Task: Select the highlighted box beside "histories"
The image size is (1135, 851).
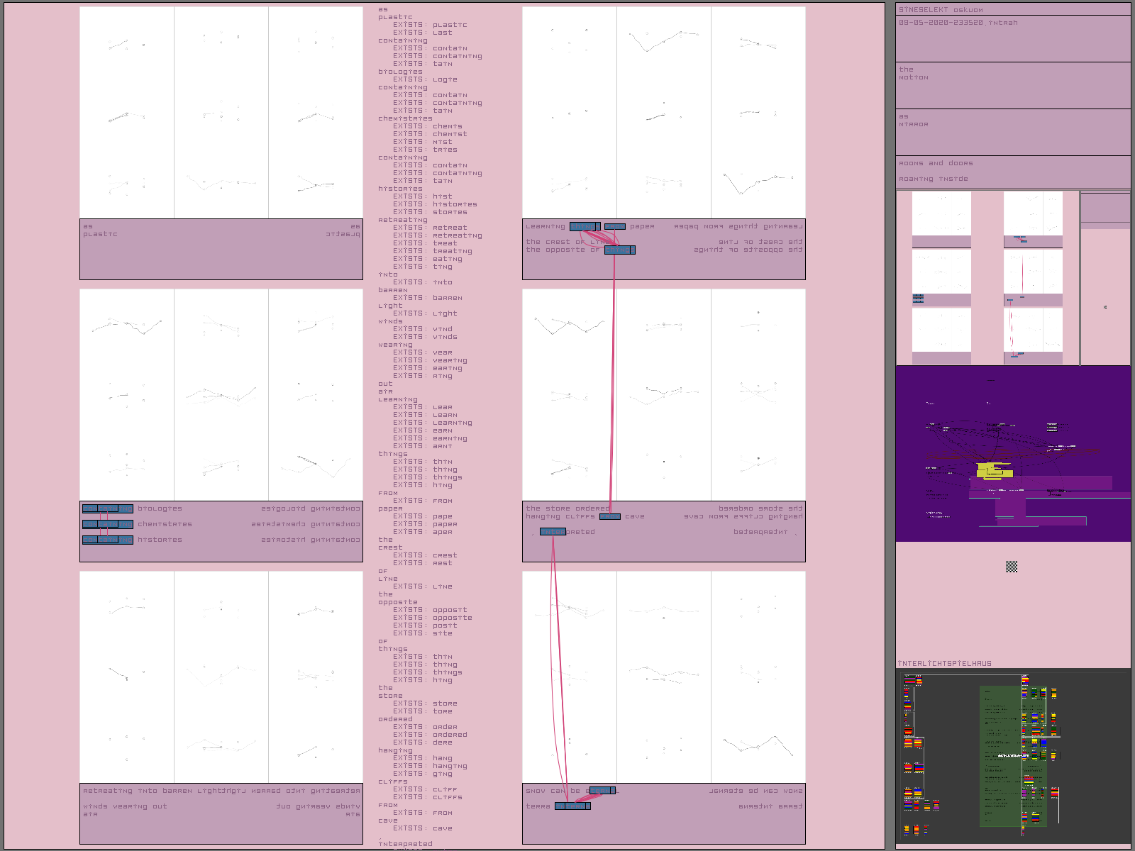Action: tap(107, 540)
